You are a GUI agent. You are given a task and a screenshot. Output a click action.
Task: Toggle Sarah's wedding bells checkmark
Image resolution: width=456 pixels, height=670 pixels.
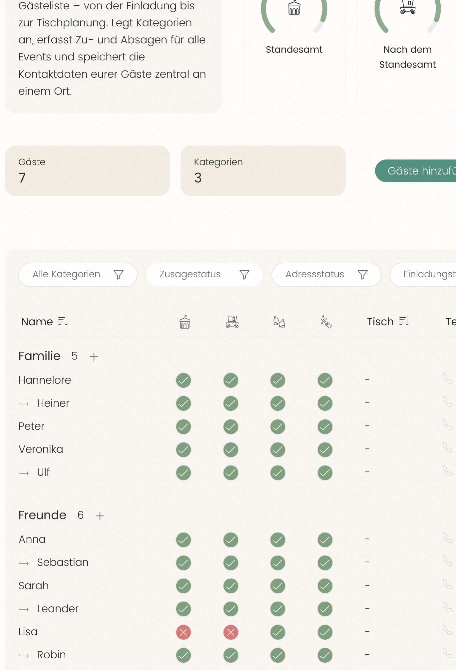(x=278, y=586)
